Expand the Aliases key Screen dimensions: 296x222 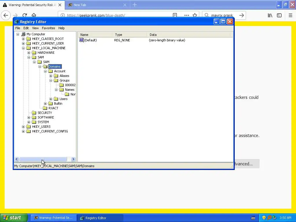coord(51,76)
